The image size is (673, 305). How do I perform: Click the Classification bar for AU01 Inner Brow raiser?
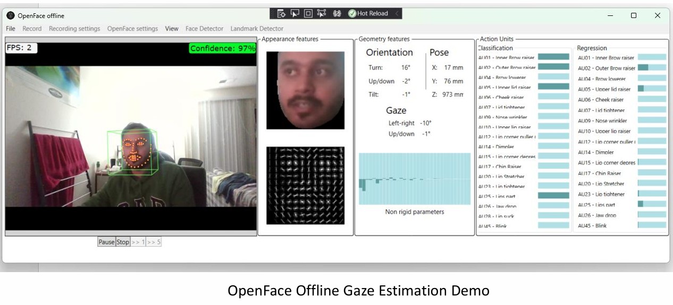(x=553, y=57)
